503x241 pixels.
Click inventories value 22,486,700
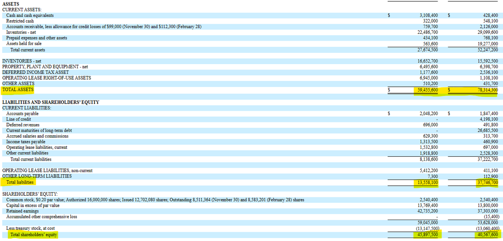click(428, 32)
